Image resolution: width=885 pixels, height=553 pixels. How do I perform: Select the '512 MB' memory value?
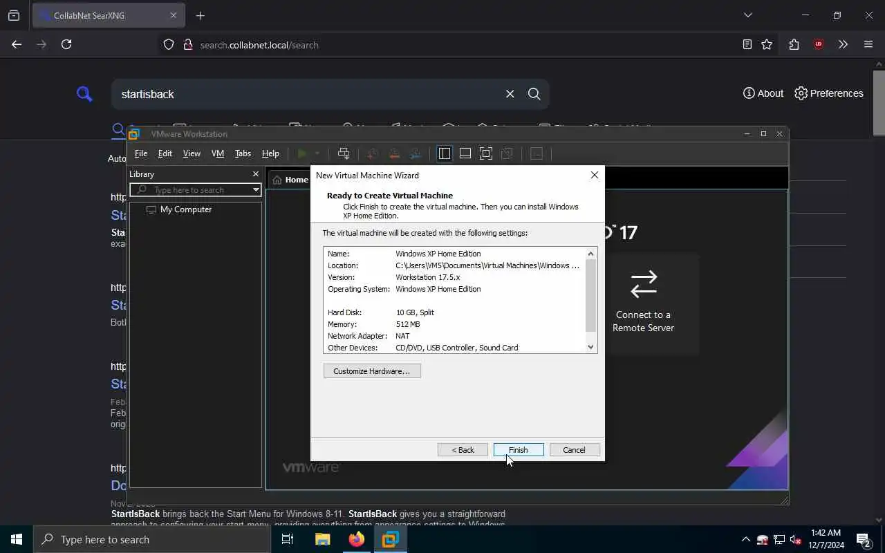coord(408,324)
